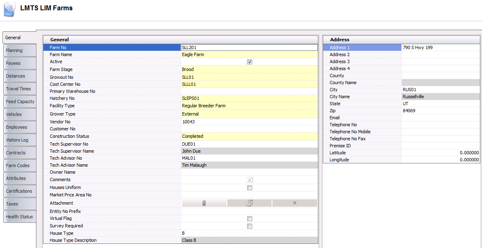Click the open attachment folder icon
482x248 pixels.
coord(249,203)
